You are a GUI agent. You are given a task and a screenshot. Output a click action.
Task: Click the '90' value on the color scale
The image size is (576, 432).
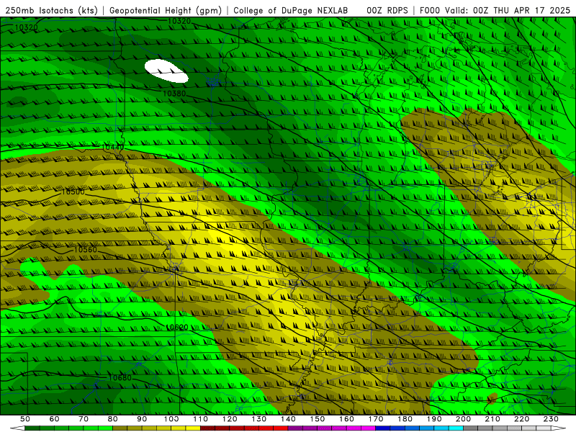(x=142, y=419)
